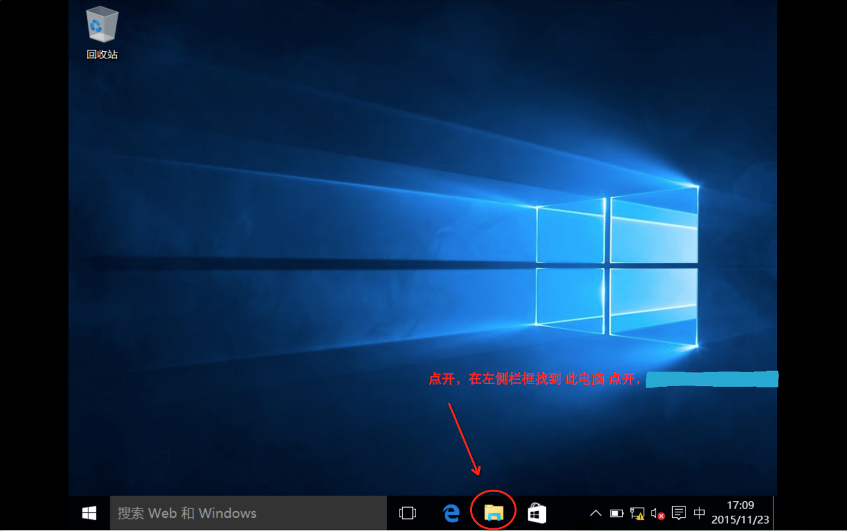
Task: Switch the Chinese input method indicator
Action: point(699,512)
